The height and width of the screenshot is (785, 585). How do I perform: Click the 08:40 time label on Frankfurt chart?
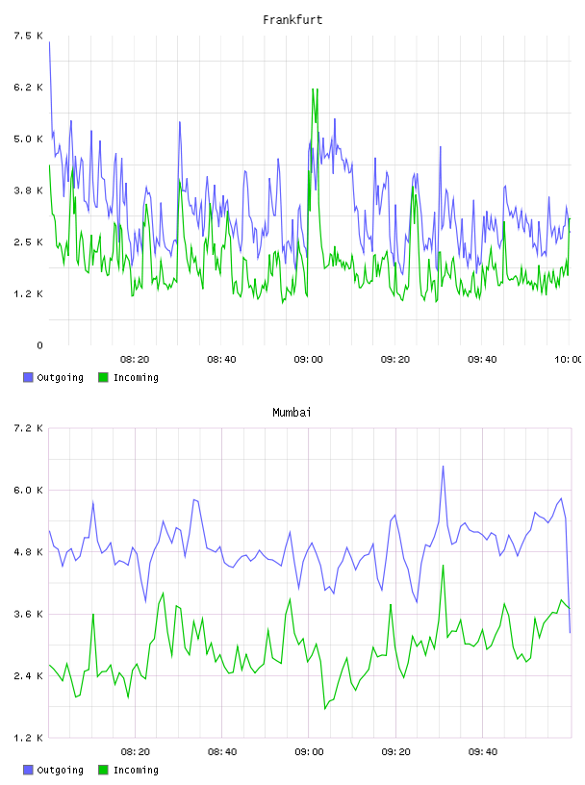click(221, 360)
